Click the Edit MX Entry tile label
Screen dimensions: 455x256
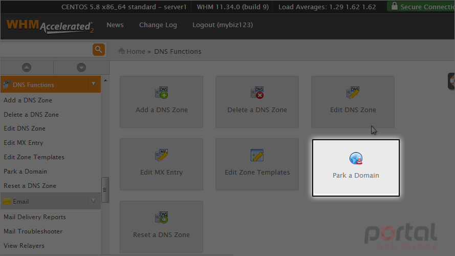162,172
